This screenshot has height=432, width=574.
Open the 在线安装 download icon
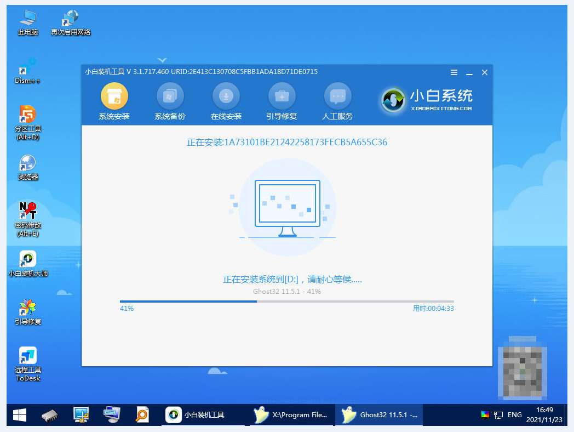point(226,97)
